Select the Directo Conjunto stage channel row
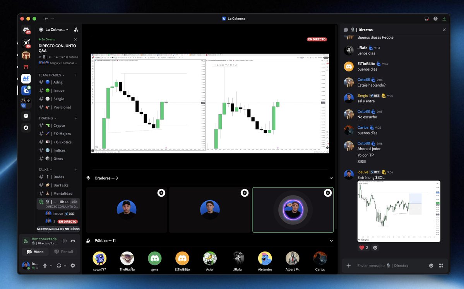This screenshot has height=289, width=464. click(58, 204)
